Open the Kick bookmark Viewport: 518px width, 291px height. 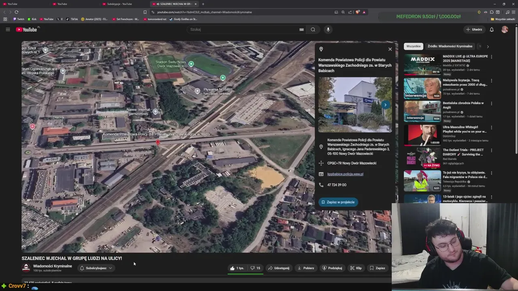tap(32, 19)
